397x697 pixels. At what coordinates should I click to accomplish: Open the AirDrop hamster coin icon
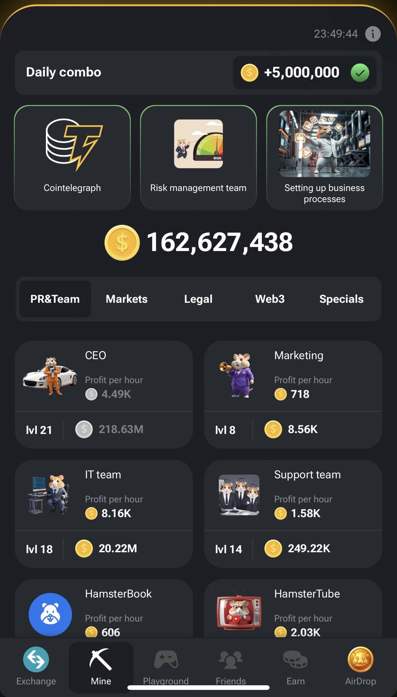point(361,659)
